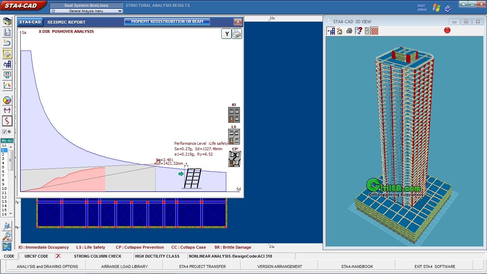Open STA4 PROJECT TRANSFER

tap(202, 267)
